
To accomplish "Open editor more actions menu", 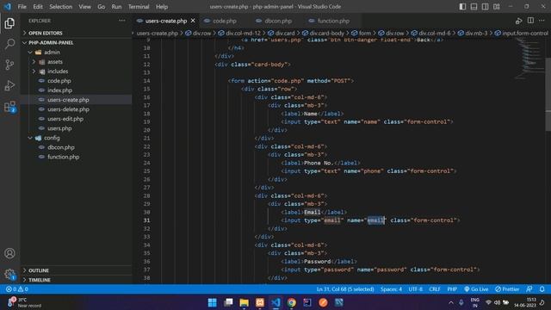I will click(542, 21).
